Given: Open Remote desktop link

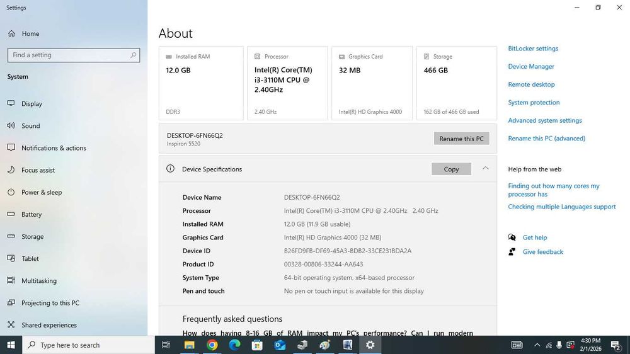Looking at the screenshot, I should [x=531, y=84].
